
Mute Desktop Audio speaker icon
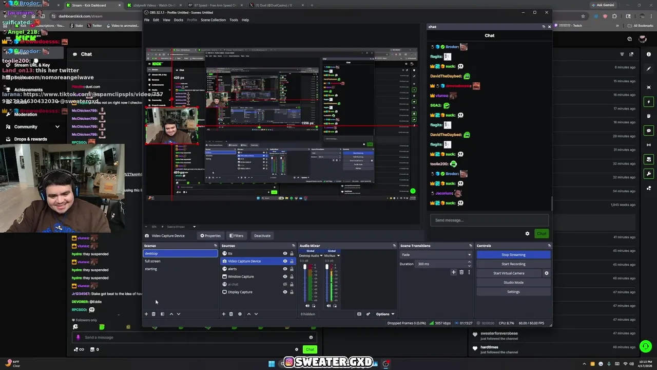[307, 306]
